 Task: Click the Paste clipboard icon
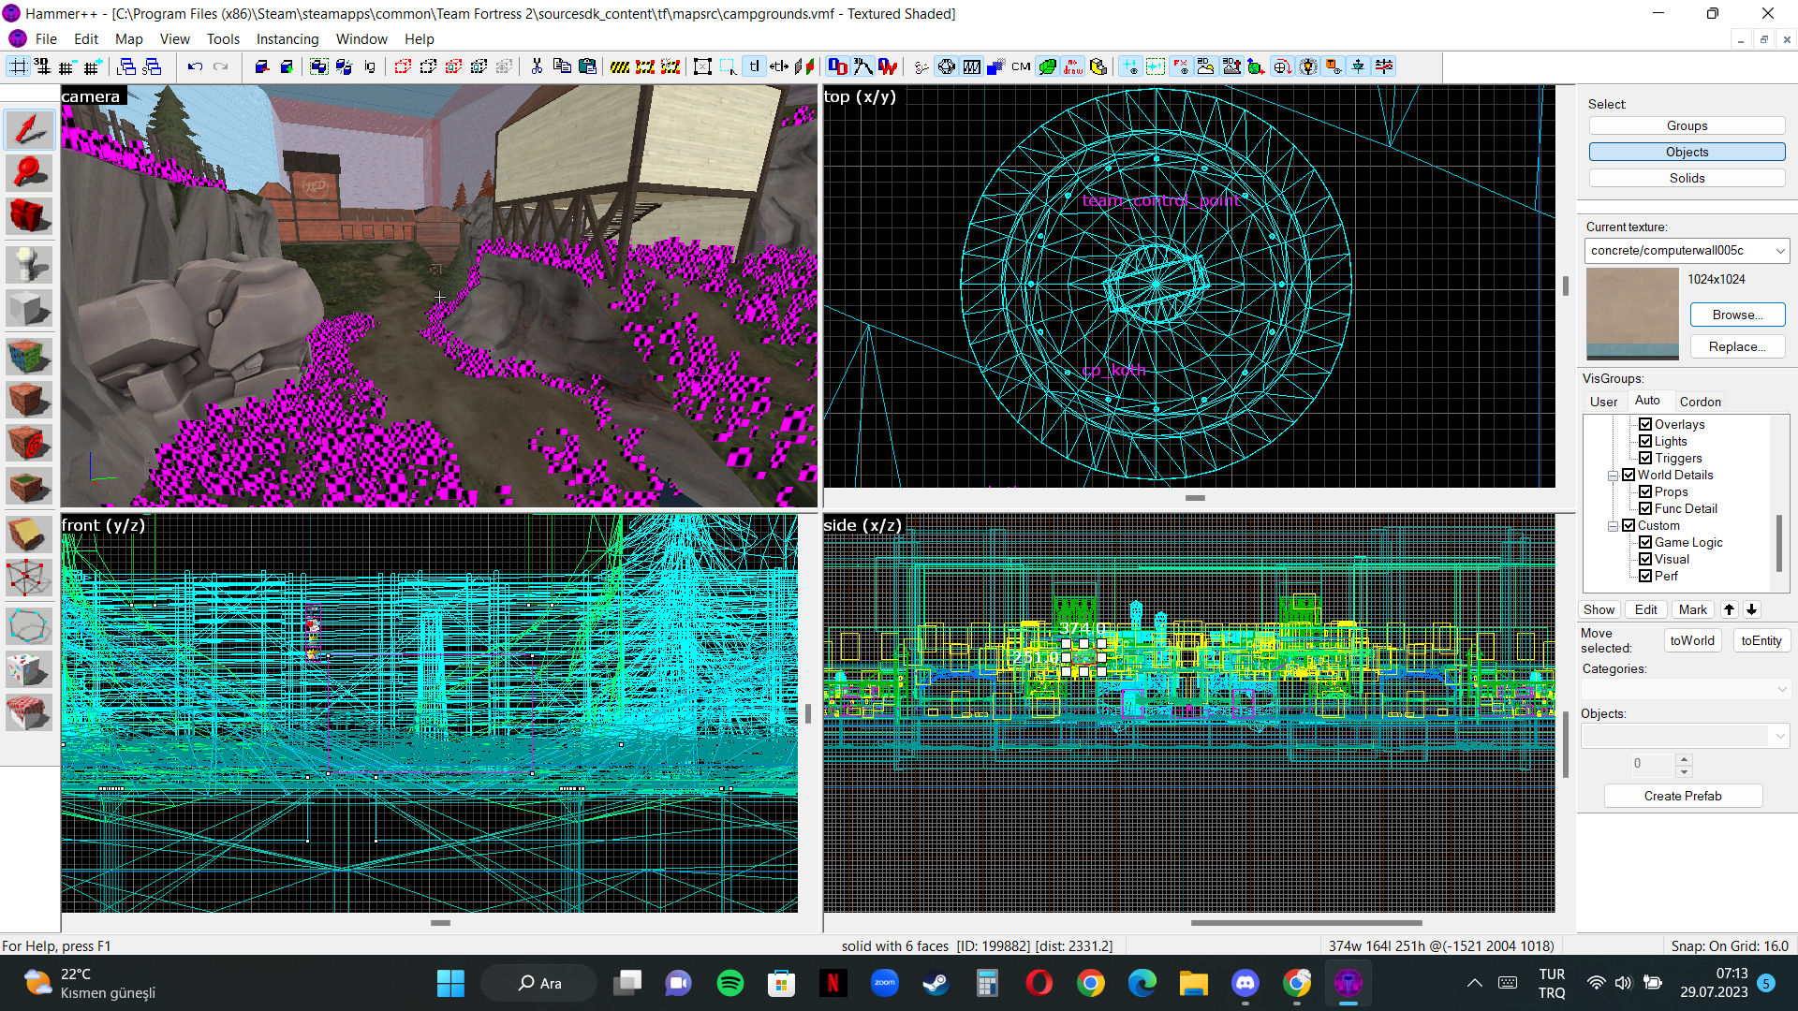587,66
